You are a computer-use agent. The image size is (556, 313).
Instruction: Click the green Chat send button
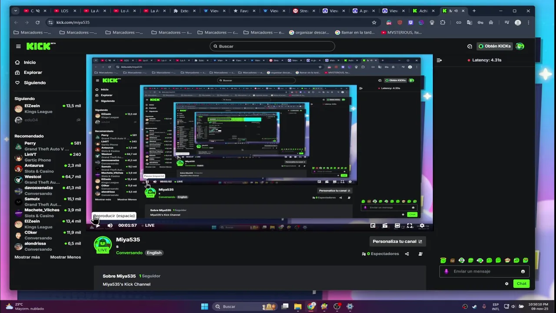521,283
